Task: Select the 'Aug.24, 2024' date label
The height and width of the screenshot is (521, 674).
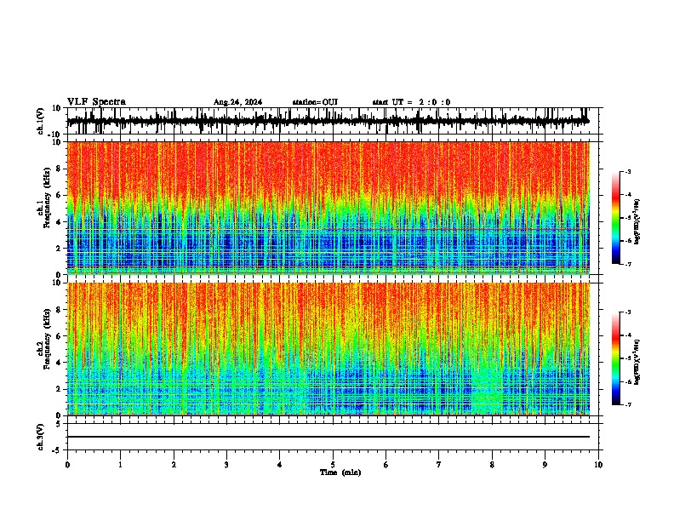Action: click(237, 102)
